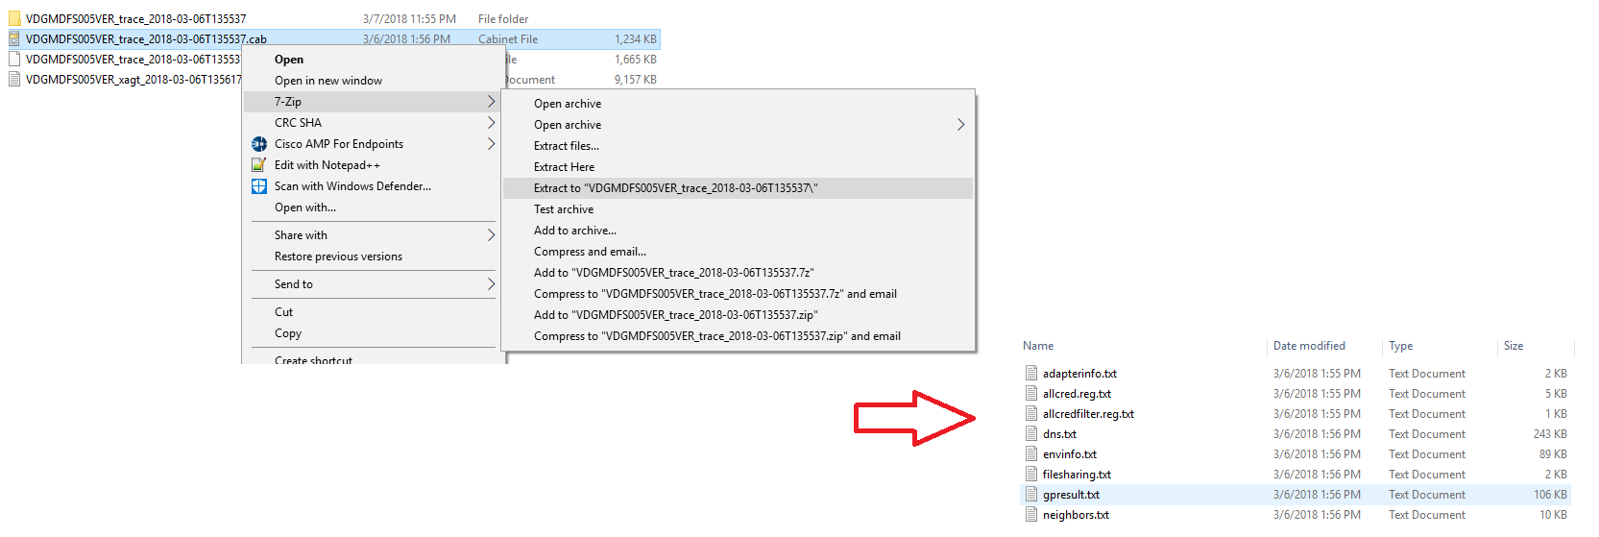Click the Notepad++ edit icon
The height and width of the screenshot is (537, 1599).
259,165
